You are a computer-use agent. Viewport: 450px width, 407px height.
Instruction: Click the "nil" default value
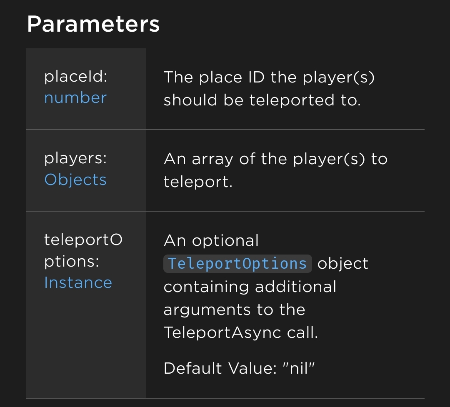[299, 368]
